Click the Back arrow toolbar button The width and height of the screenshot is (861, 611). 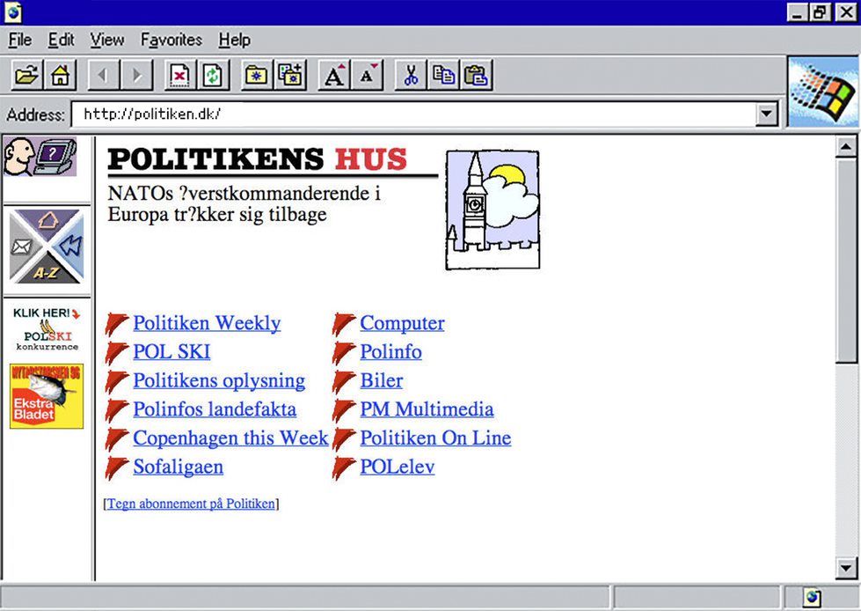[x=103, y=75]
